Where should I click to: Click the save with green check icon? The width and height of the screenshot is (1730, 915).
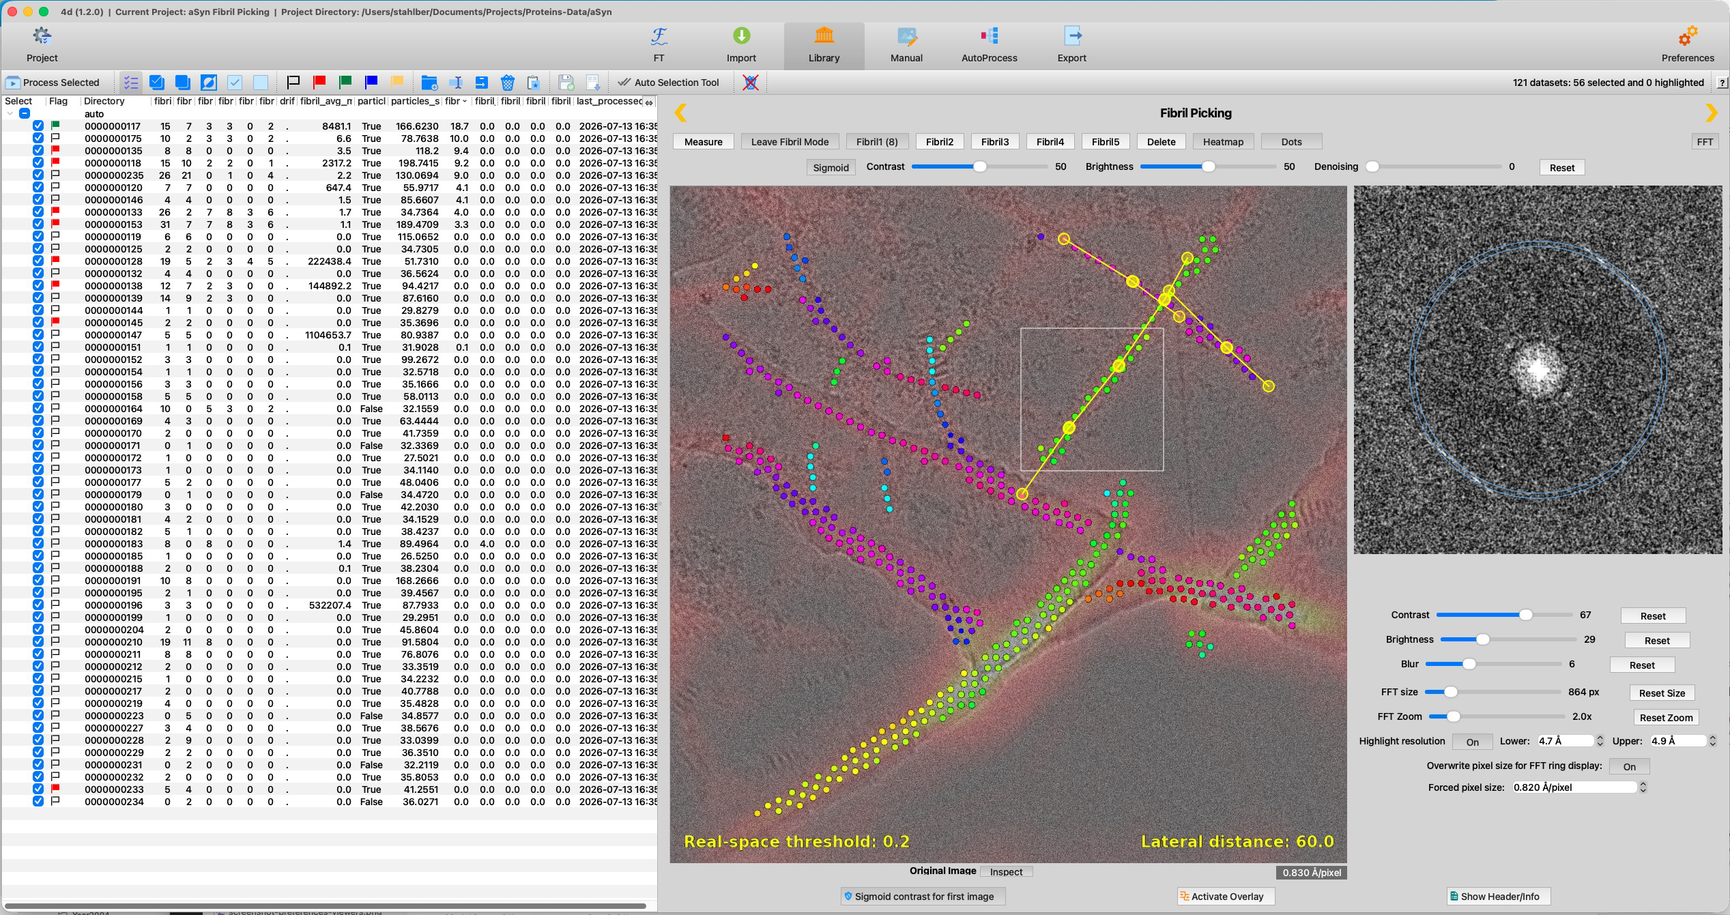pyautogui.click(x=566, y=83)
